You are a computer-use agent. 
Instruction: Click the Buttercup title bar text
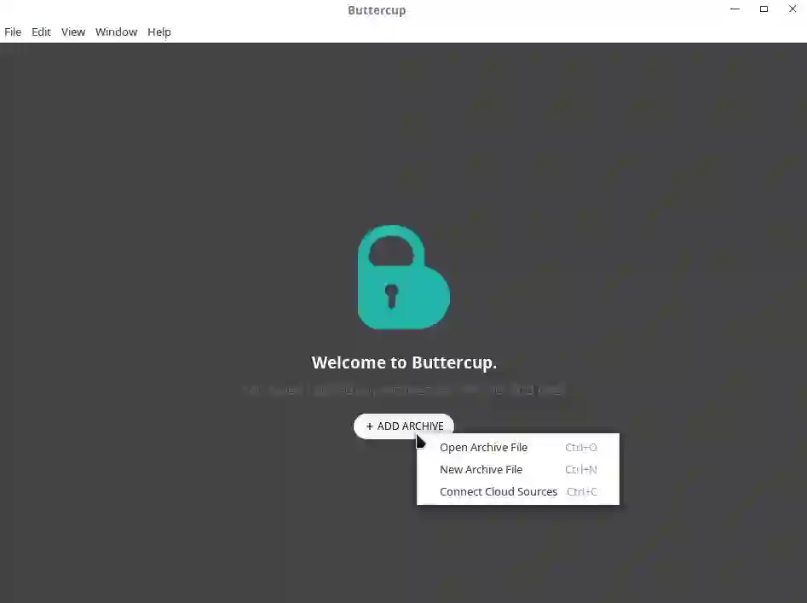coord(377,10)
